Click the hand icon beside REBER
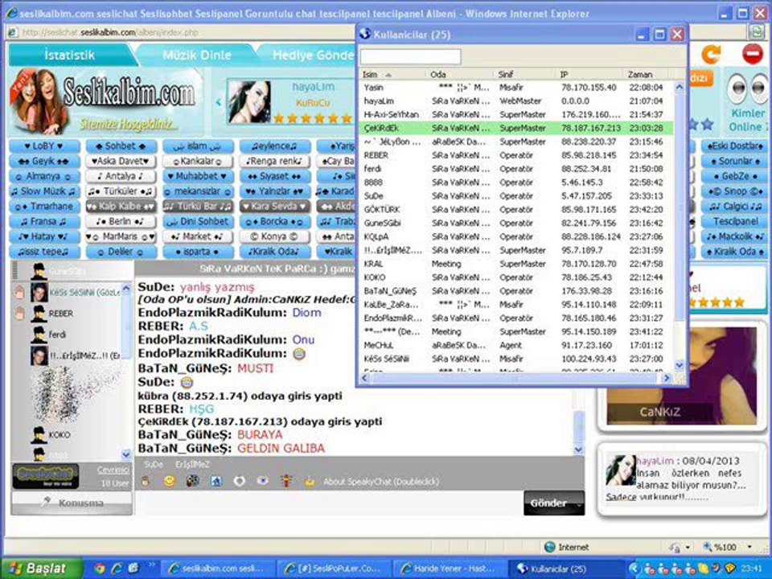Screen dimensions: 772x579 point(19,314)
